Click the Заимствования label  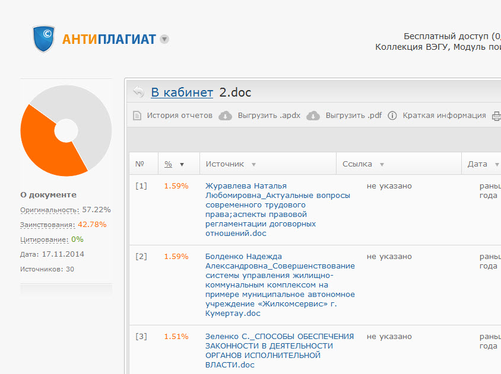coord(47,225)
